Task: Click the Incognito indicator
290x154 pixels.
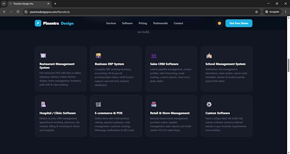Action: click(272, 12)
